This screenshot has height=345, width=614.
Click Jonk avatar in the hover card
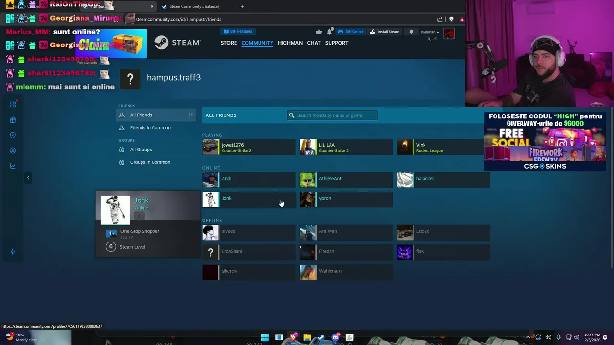[115, 210]
